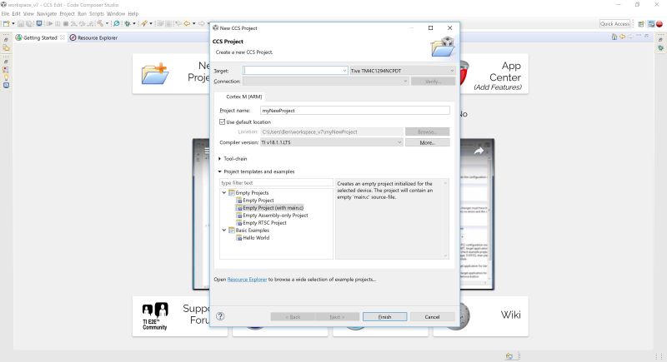Open the Project menu
The height and width of the screenshot is (362, 667).
tap(68, 13)
